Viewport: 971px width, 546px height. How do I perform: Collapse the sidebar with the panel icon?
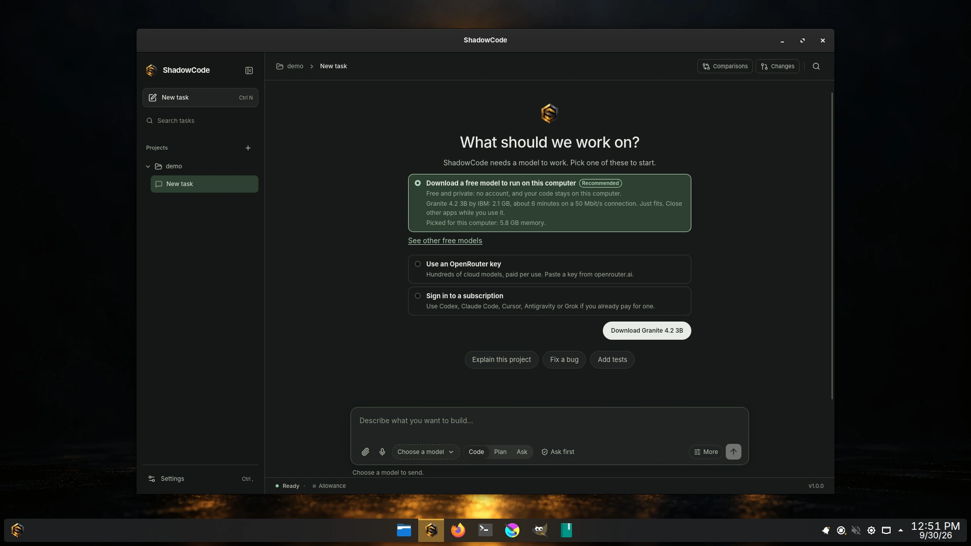[x=249, y=70]
